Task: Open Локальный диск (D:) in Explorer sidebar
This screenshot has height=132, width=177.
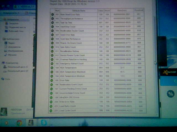Action: (16, 71)
